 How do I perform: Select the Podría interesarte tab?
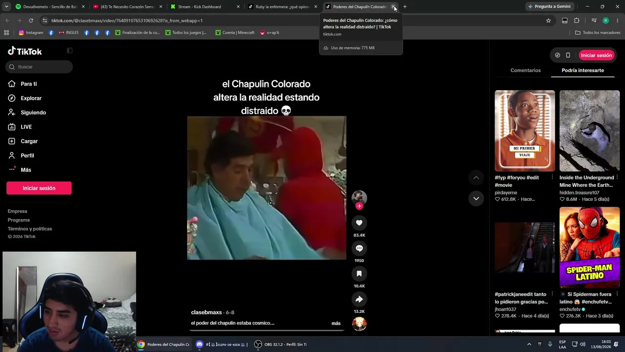pyautogui.click(x=583, y=70)
